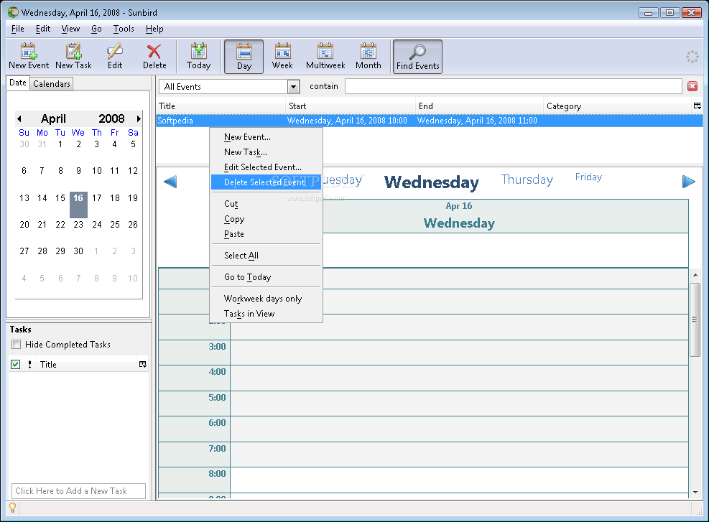This screenshot has width=709, height=522.
Task: Choose New Task... from the context menu
Action: click(266, 152)
